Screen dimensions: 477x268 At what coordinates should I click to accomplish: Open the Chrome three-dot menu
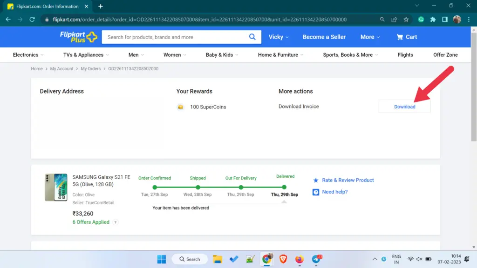click(469, 20)
